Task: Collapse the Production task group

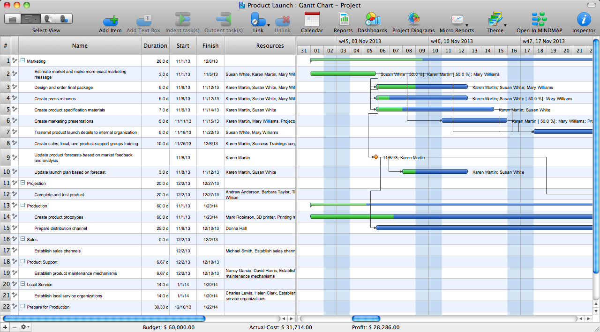Action: point(22,206)
